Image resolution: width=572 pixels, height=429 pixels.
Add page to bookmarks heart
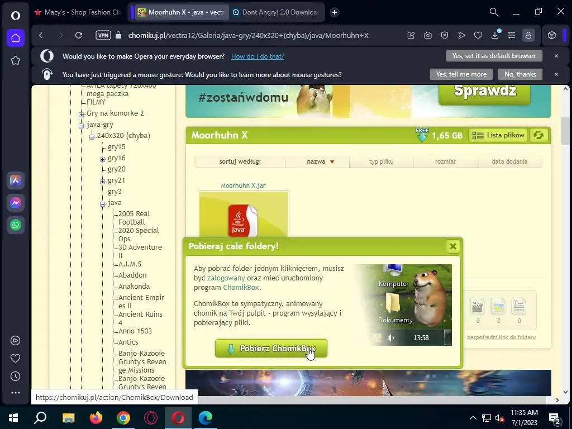click(478, 35)
